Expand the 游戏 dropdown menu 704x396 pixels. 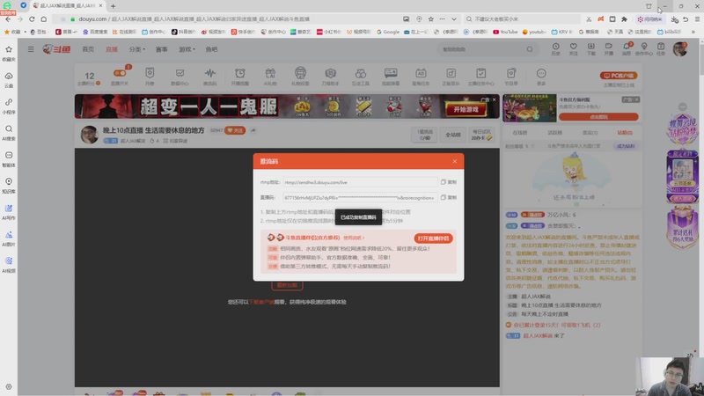coord(187,49)
